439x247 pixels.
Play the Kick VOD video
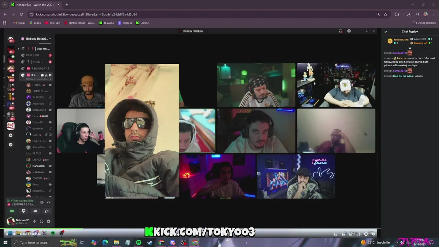(x=7, y=234)
